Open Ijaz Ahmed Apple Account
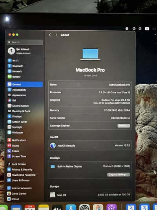Image resolution: width=157 pixels, height=210 pixels. pyautogui.click(x=19, y=51)
